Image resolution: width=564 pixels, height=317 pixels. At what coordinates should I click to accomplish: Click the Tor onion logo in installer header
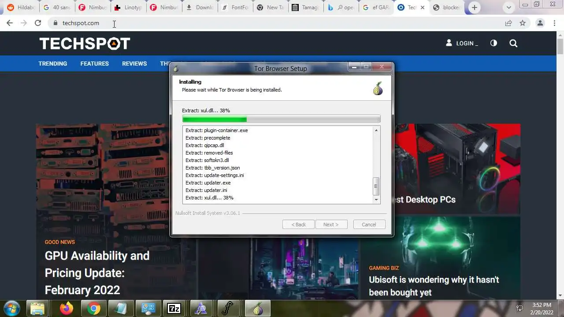(378, 88)
